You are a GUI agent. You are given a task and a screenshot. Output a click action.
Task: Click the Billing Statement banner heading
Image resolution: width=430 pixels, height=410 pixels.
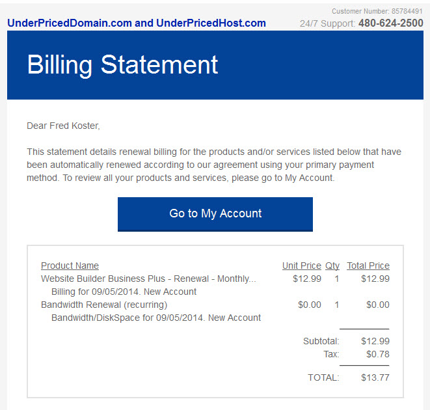point(122,65)
